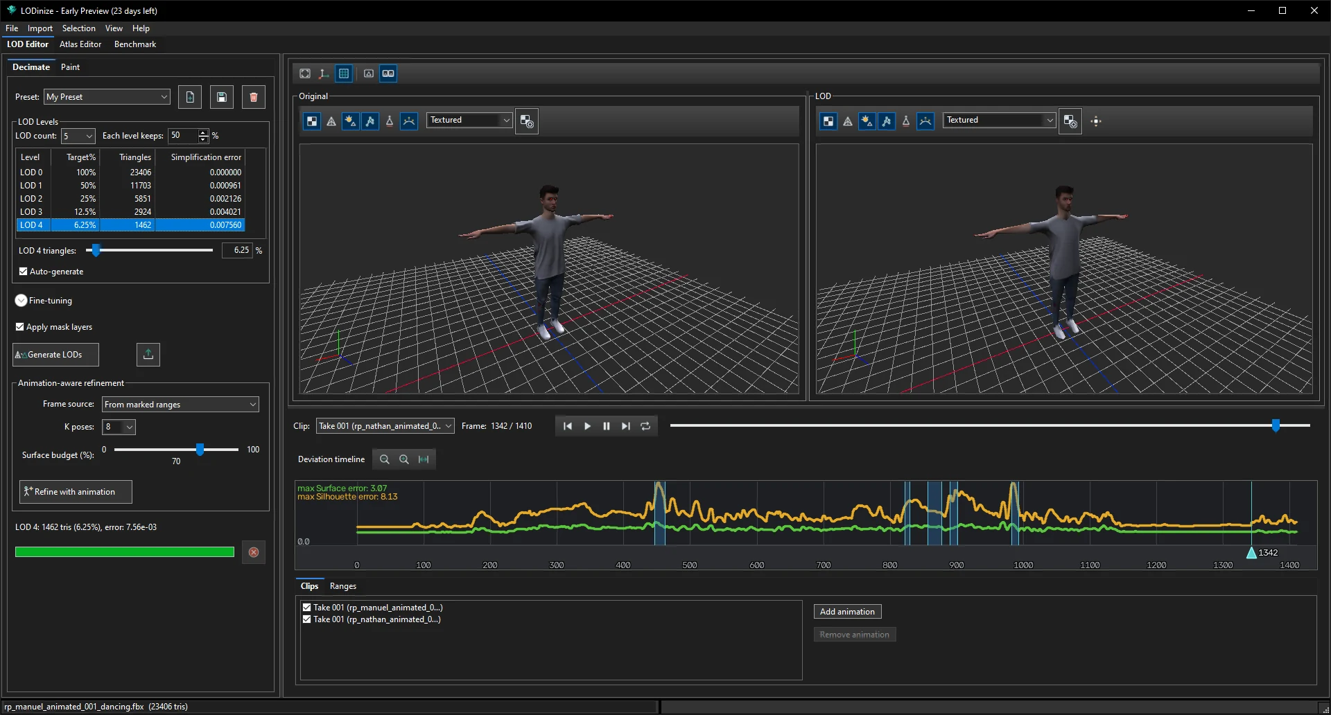Cancel the progress with the red stop icon
Viewport: 1331px width, 715px height.
(x=254, y=552)
